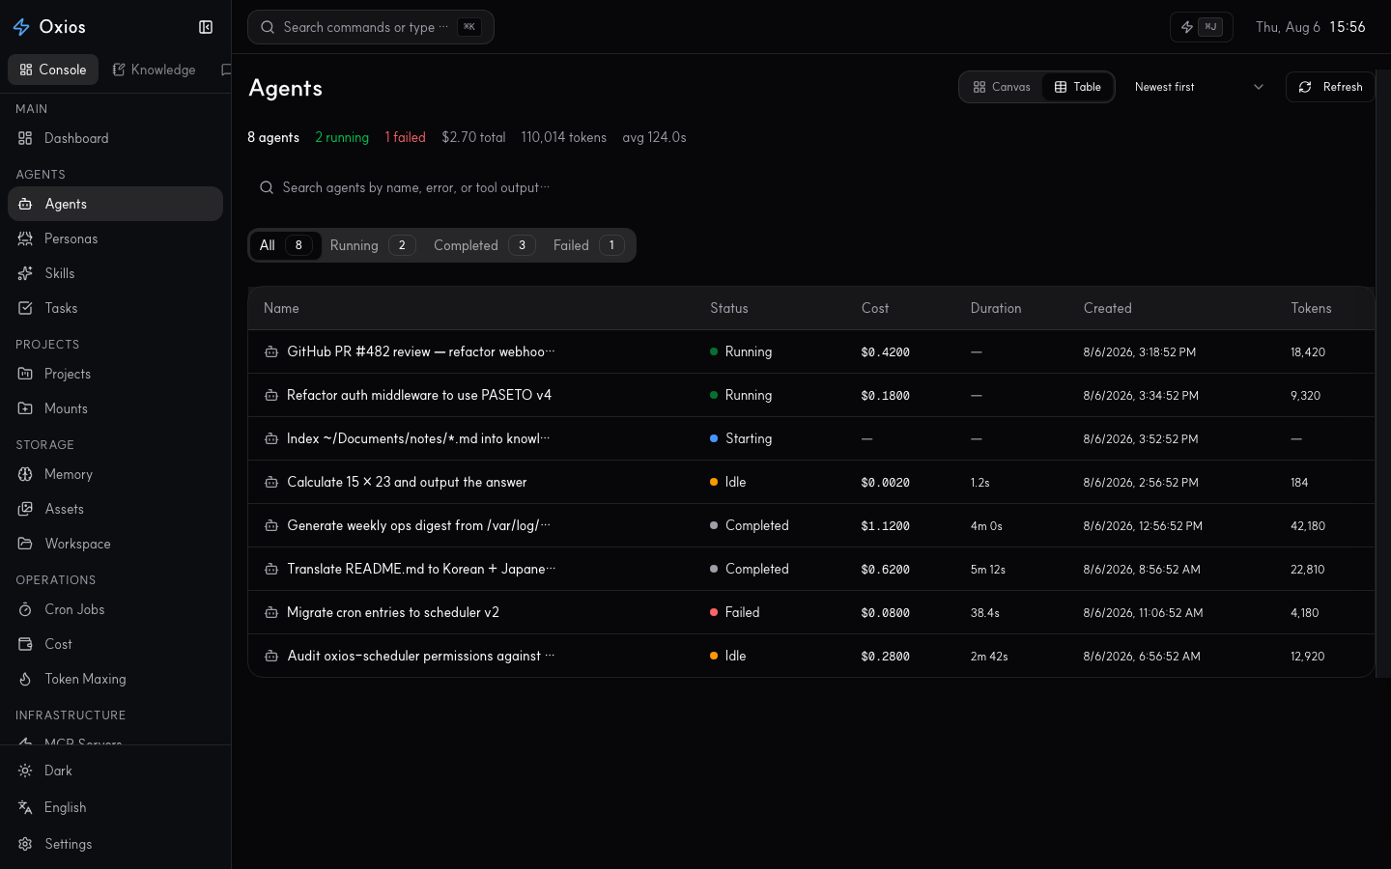
Task: Open the Settings page
Action: (115, 844)
